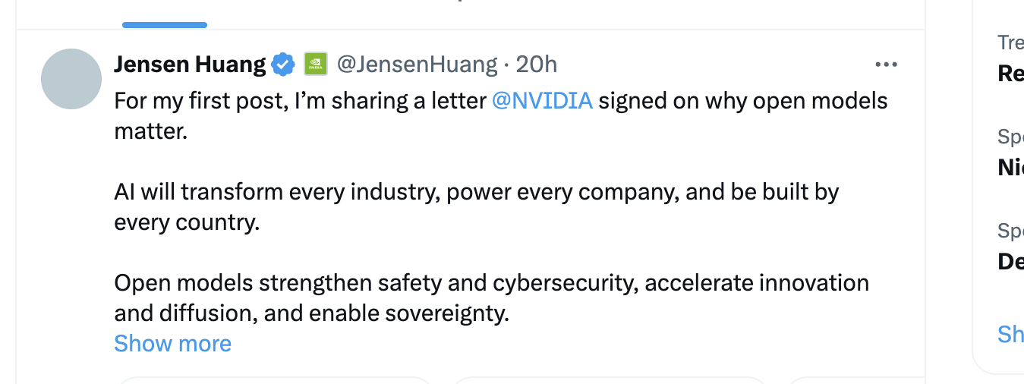Click the green NVIDIA affiliation badge
The width and height of the screenshot is (1024, 384).
(x=315, y=65)
